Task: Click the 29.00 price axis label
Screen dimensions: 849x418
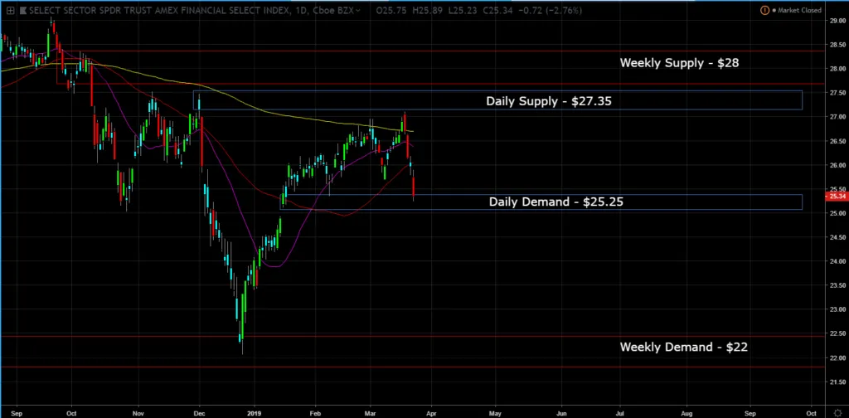Action: coord(837,21)
